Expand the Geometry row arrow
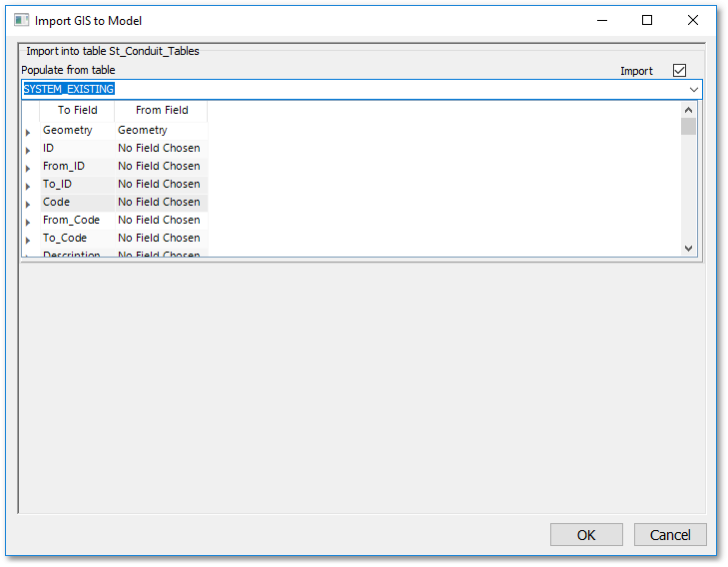The image size is (728, 567). click(28, 133)
